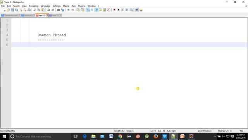Click the Zoom In magnifier icon
The width and height of the screenshot is (248, 140).
click(68, 10)
